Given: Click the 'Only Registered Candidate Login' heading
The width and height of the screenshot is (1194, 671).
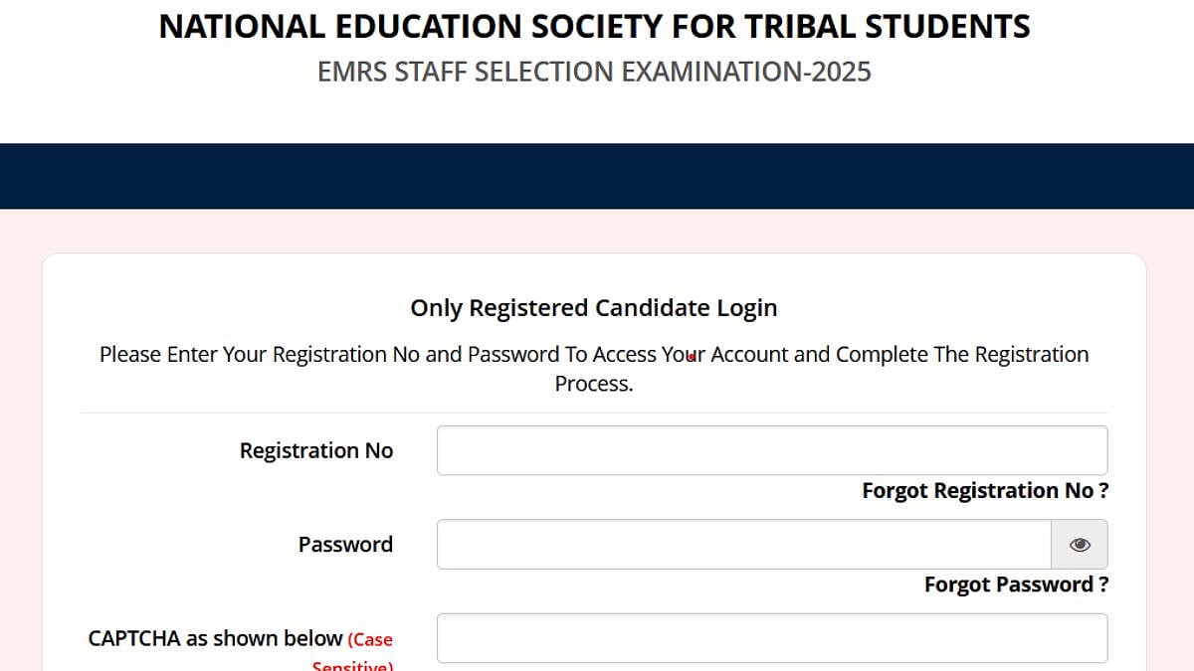Looking at the screenshot, I should tap(594, 308).
